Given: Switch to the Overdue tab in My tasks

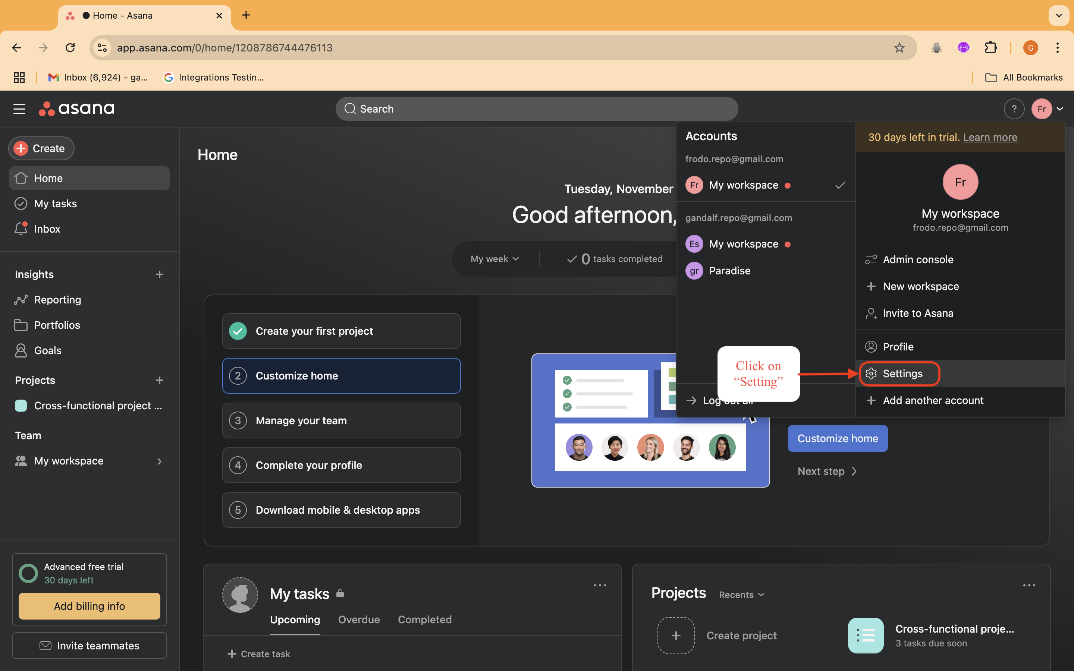Looking at the screenshot, I should (x=359, y=620).
